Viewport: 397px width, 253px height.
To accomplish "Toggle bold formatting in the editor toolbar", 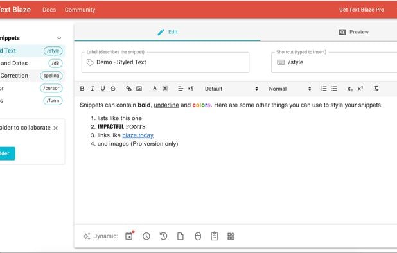I will pyautogui.click(x=82, y=89).
